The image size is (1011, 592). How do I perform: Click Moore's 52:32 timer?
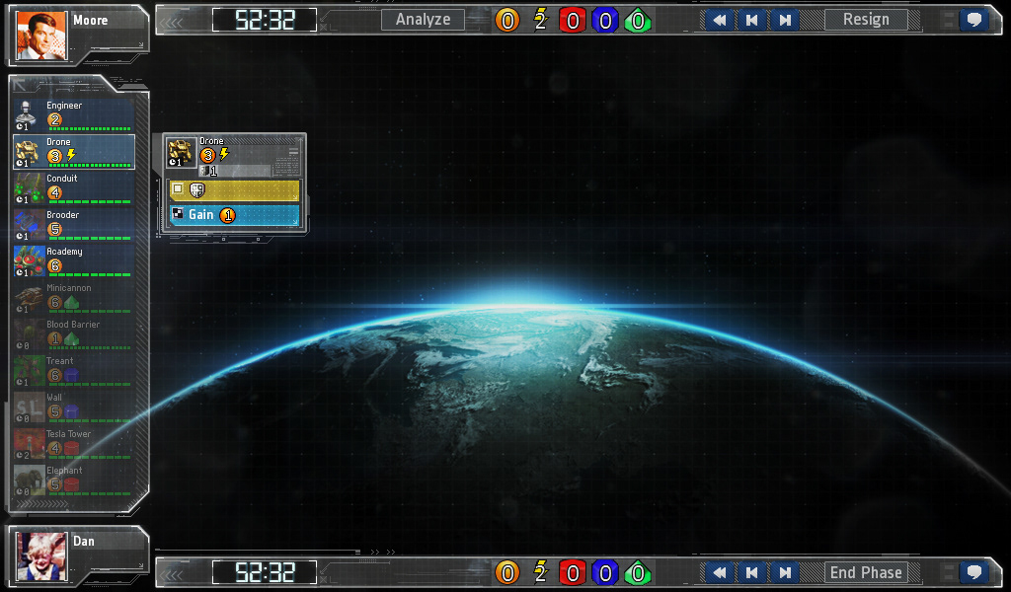pos(265,20)
